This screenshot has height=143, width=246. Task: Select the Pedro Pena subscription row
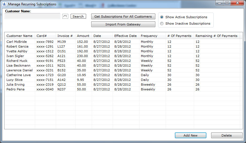(x=16, y=89)
